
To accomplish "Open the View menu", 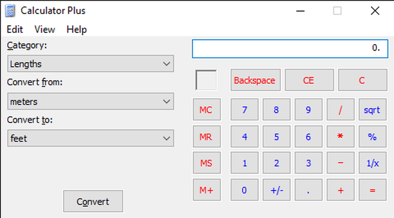I will [x=45, y=30].
